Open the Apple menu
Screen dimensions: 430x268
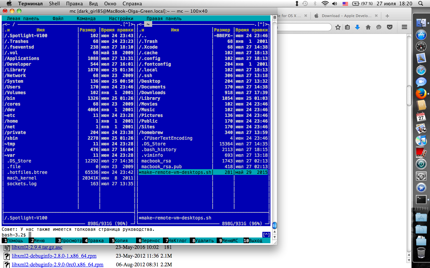click(x=9, y=4)
